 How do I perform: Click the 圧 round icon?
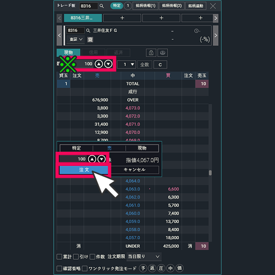(x=161, y=268)
